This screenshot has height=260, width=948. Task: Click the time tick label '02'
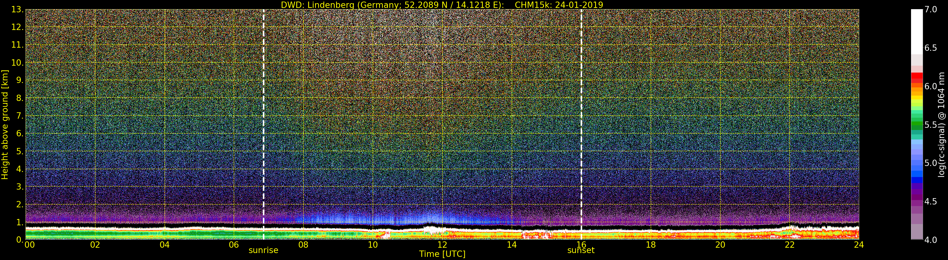[95, 245]
